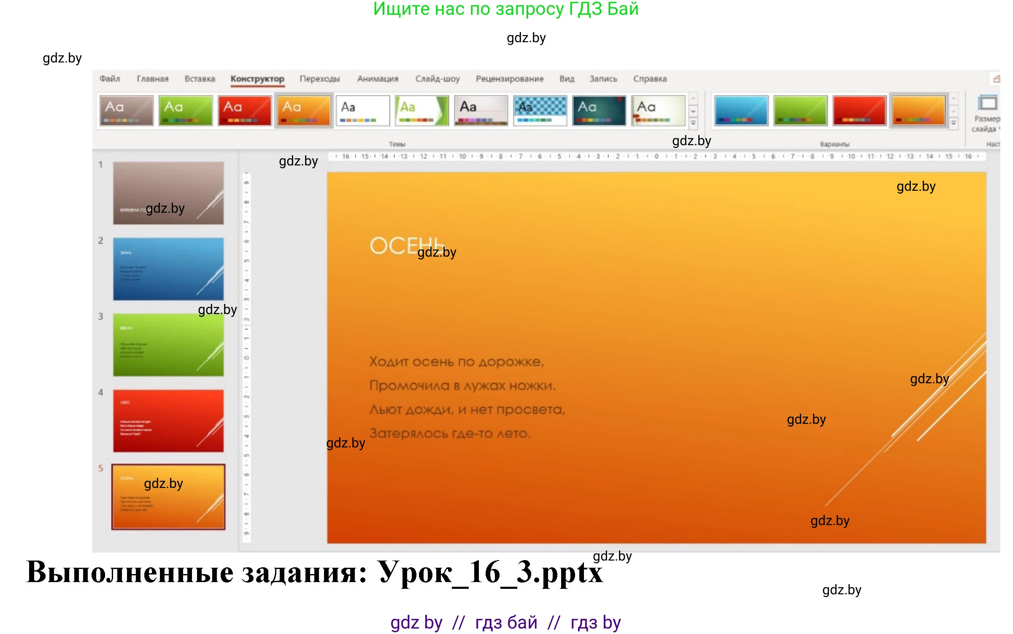Click the line 'Затерялось где-то лето'
Image resolution: width=1013 pixels, height=634 pixels.
(x=450, y=434)
